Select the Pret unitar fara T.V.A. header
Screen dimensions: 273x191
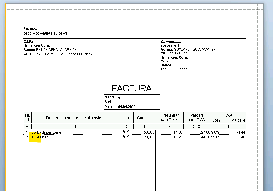pos(170,118)
